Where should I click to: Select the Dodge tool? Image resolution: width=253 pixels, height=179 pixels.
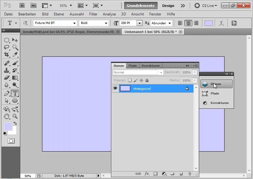point(15,85)
